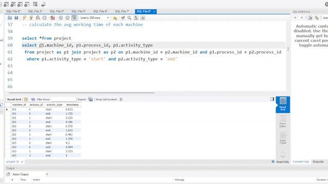The image size is (328, 184).
Task: Run Explain plan magnifier-lightning icon
Action: point(38,18)
